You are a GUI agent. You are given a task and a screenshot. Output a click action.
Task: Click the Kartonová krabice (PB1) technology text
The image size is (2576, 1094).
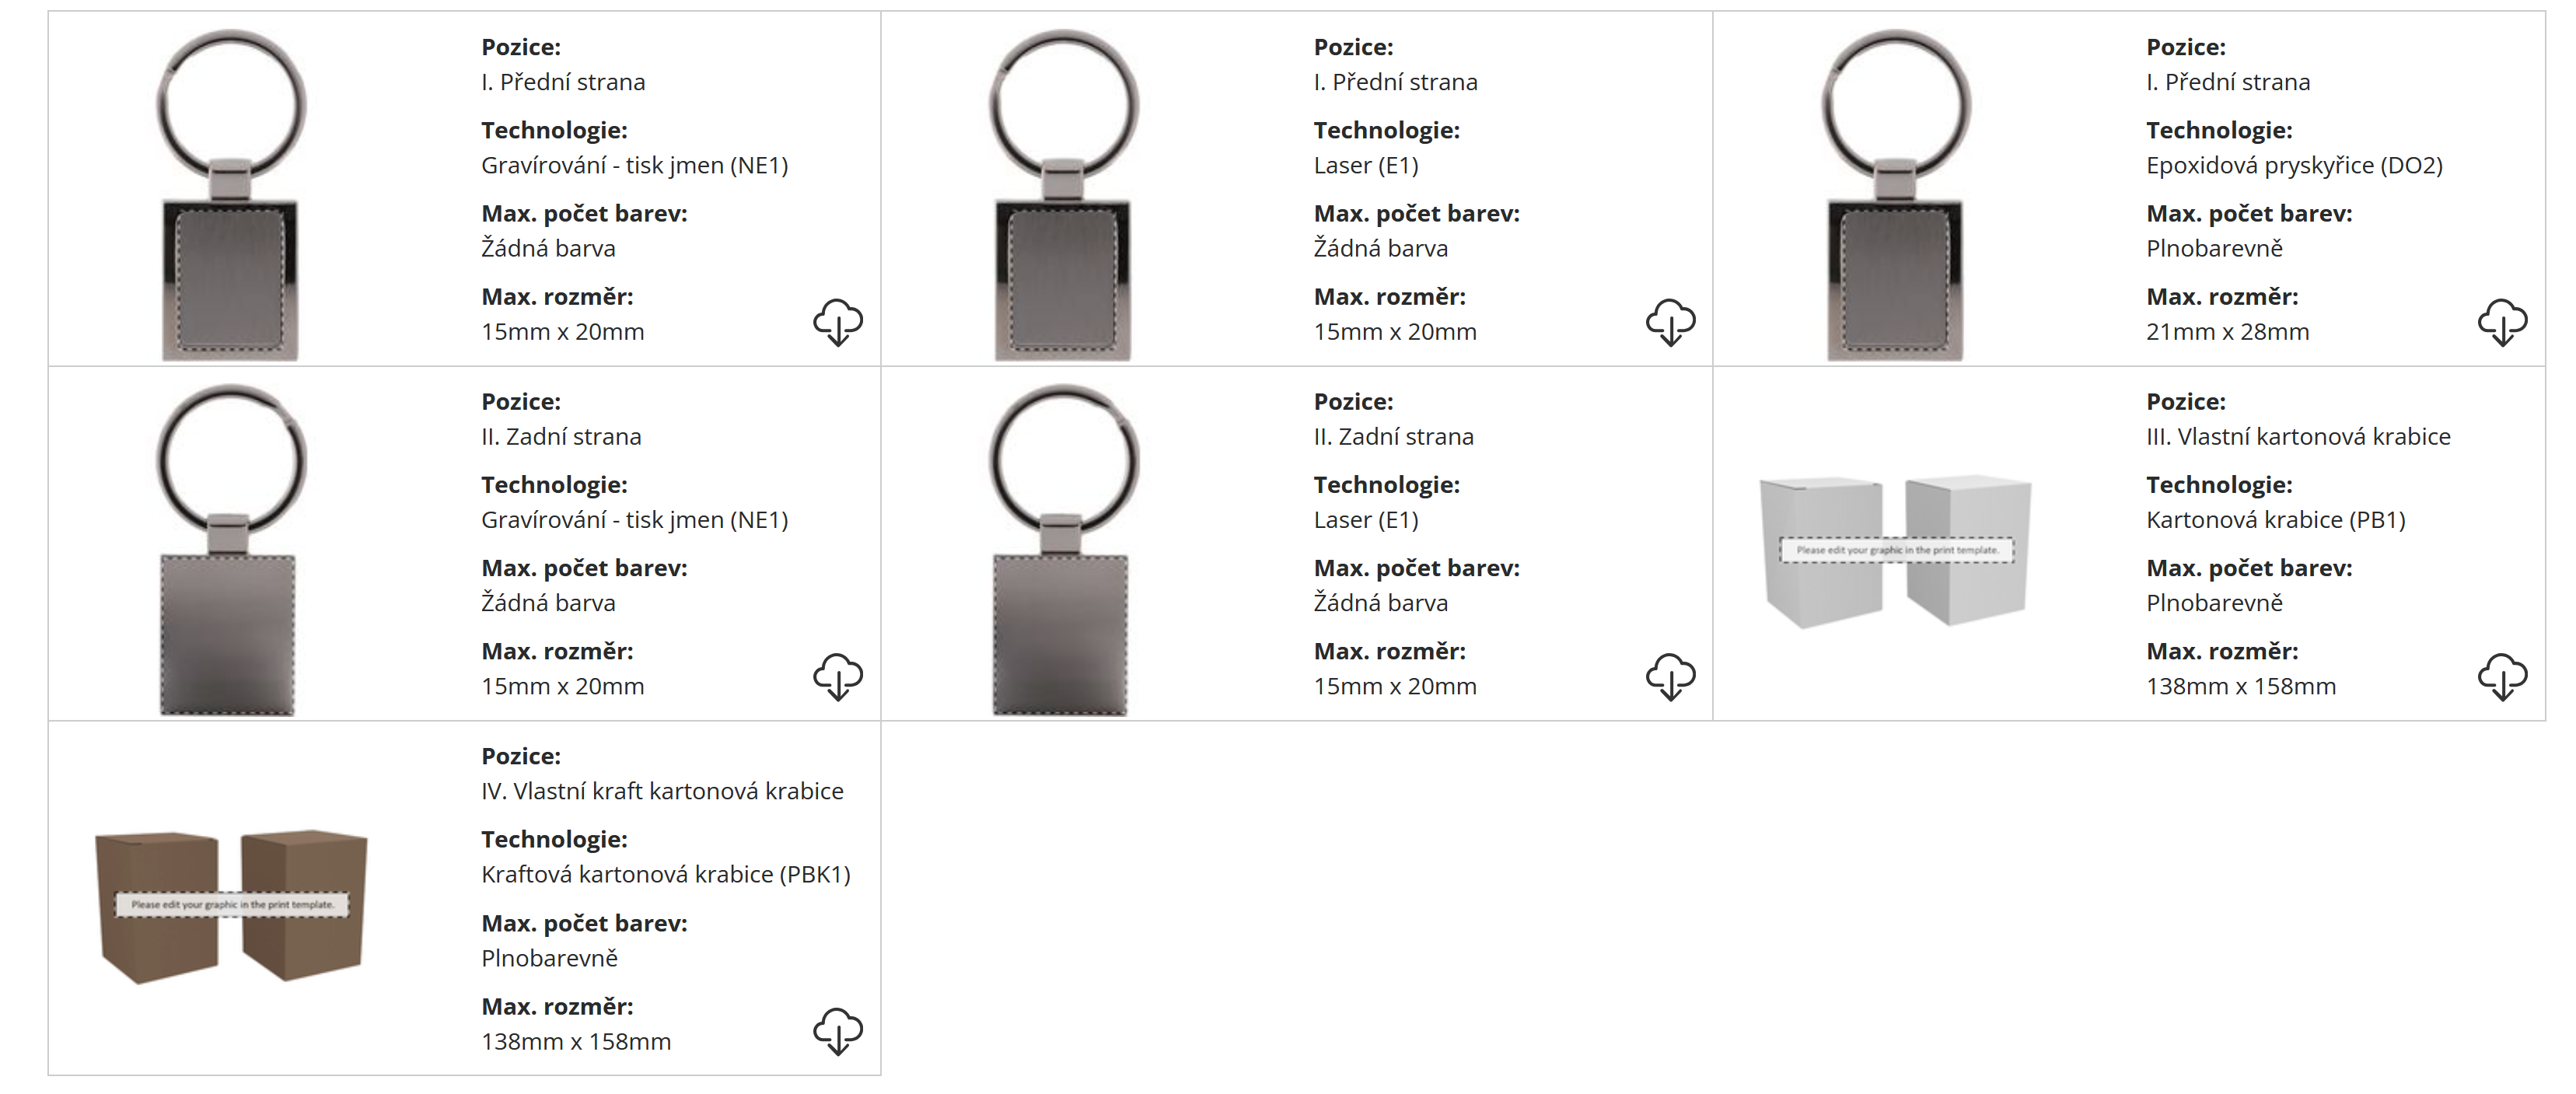coord(2275,520)
